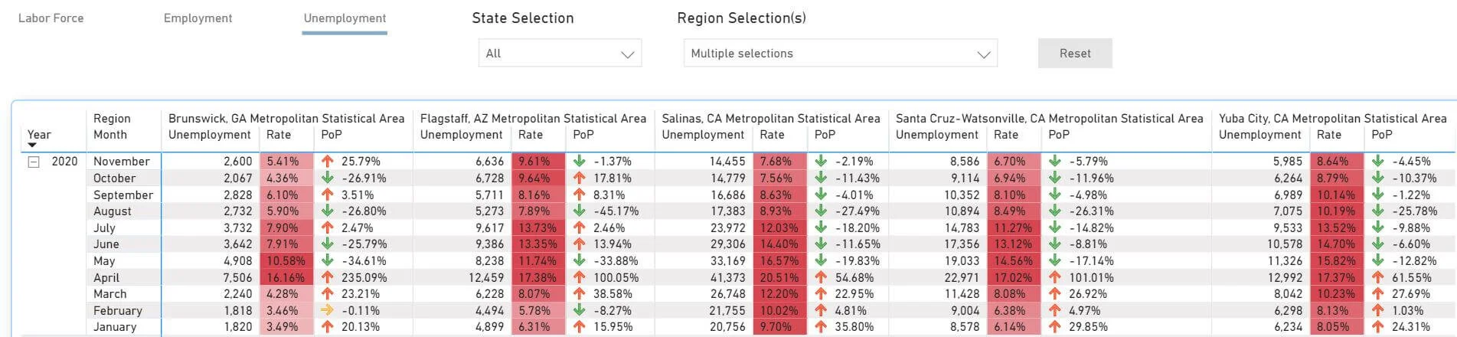Open the State Selection dropdown showing All

[560, 54]
